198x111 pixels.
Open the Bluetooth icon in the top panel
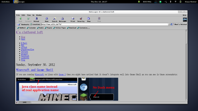tap(170, 2)
